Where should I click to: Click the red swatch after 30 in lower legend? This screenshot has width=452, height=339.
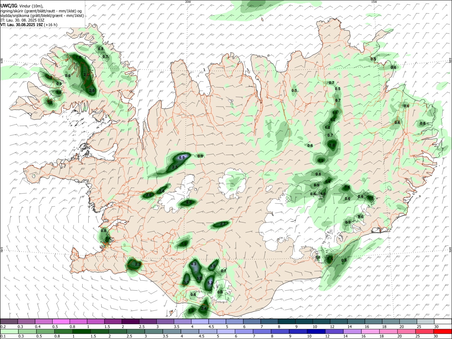(442, 331)
